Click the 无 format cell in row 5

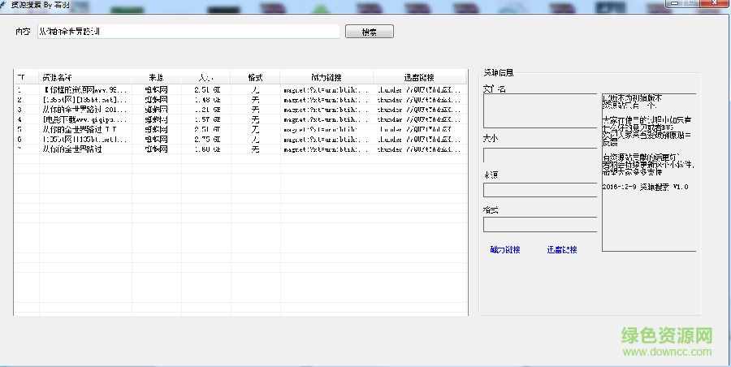coord(256,130)
